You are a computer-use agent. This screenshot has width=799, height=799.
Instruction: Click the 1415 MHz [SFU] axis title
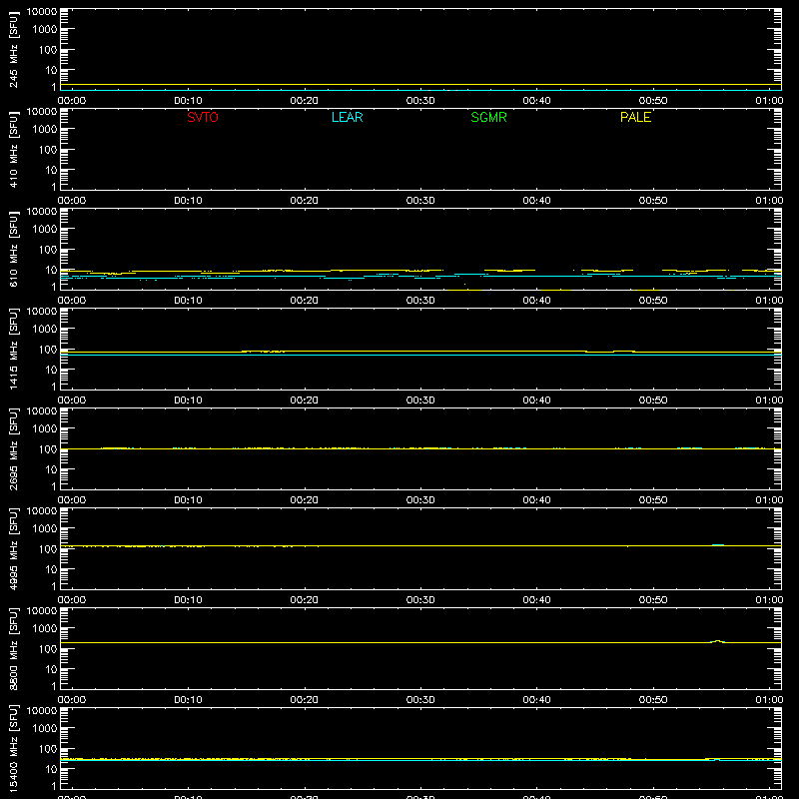(x=13, y=349)
